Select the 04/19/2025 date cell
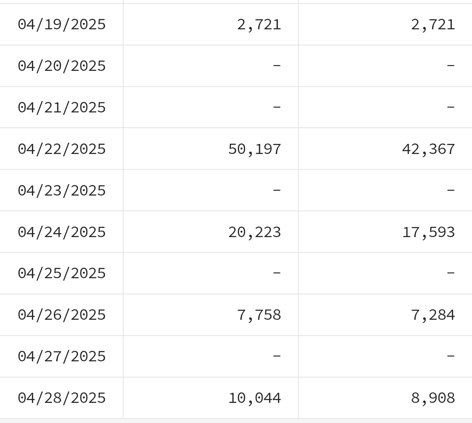The width and height of the screenshot is (472, 423). (62, 24)
